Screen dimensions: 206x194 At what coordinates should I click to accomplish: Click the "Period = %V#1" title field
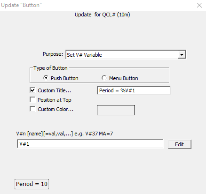click(134, 90)
